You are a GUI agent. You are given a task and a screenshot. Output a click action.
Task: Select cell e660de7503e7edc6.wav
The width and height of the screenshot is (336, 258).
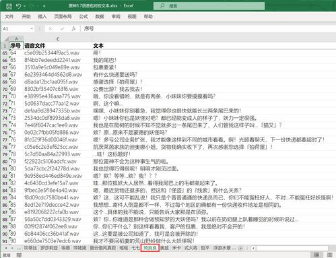click(x=58, y=241)
